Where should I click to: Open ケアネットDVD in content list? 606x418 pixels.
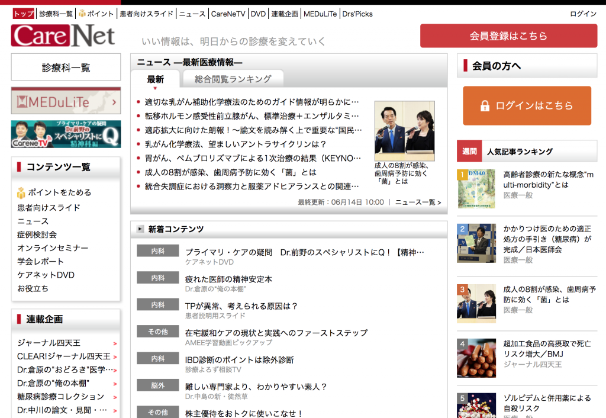[46, 275]
